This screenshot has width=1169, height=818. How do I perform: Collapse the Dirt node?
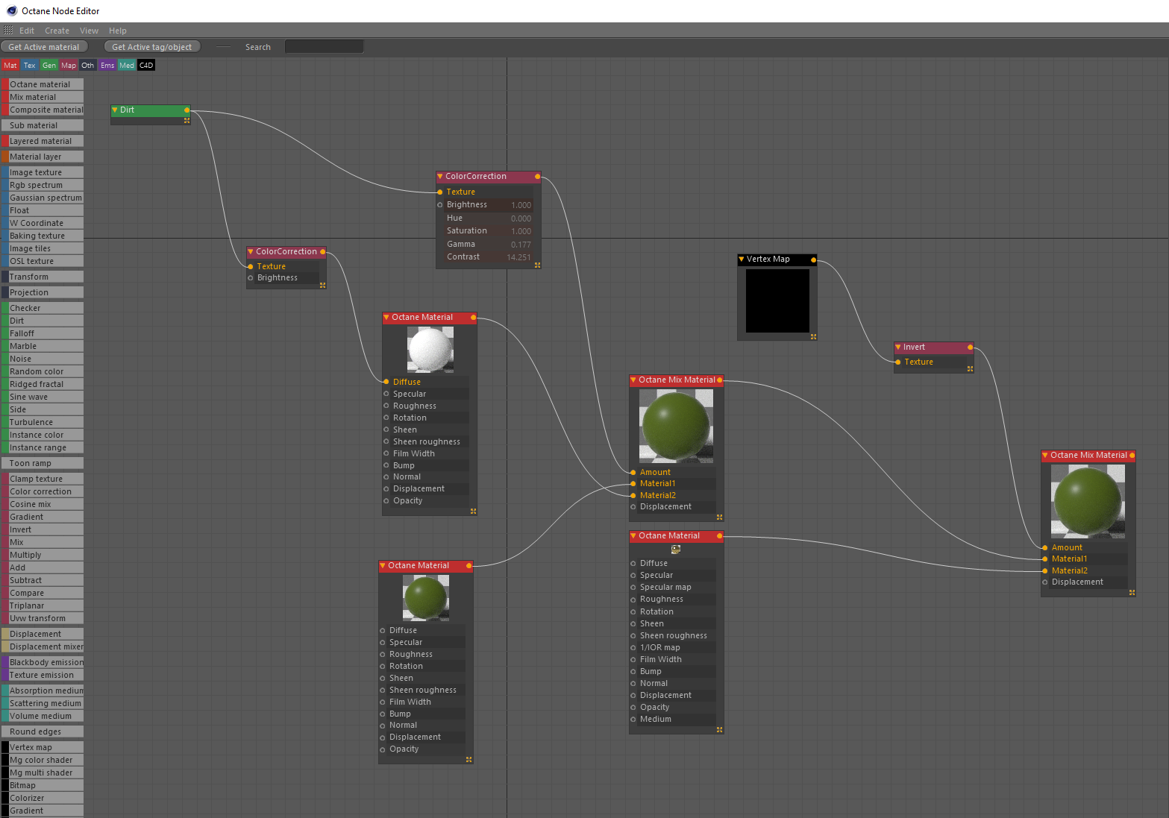click(115, 110)
